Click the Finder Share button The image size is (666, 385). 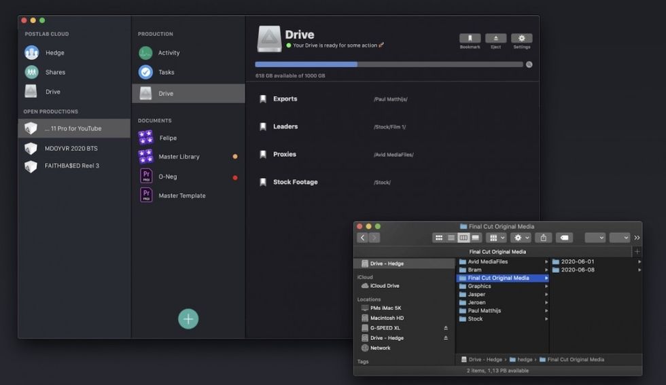click(x=543, y=238)
